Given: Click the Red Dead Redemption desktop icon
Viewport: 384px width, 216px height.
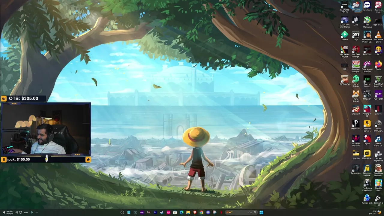Looking at the screenshot, I should click(356, 52).
